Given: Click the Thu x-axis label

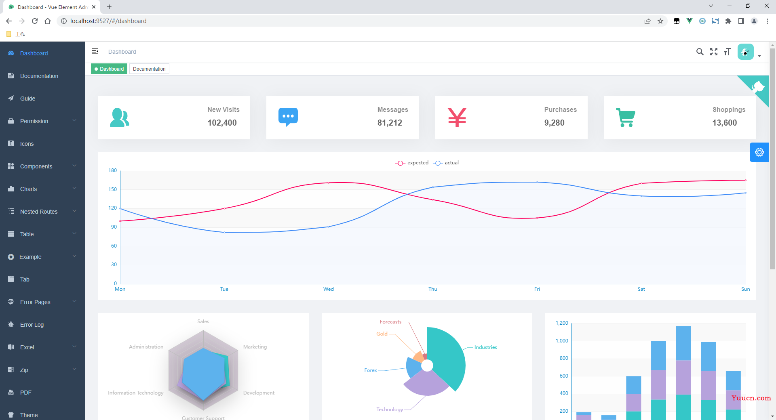Looking at the screenshot, I should click(x=433, y=289).
